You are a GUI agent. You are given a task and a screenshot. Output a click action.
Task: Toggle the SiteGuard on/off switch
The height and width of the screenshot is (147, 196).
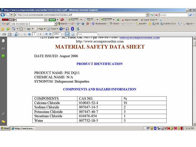coord(106,20)
